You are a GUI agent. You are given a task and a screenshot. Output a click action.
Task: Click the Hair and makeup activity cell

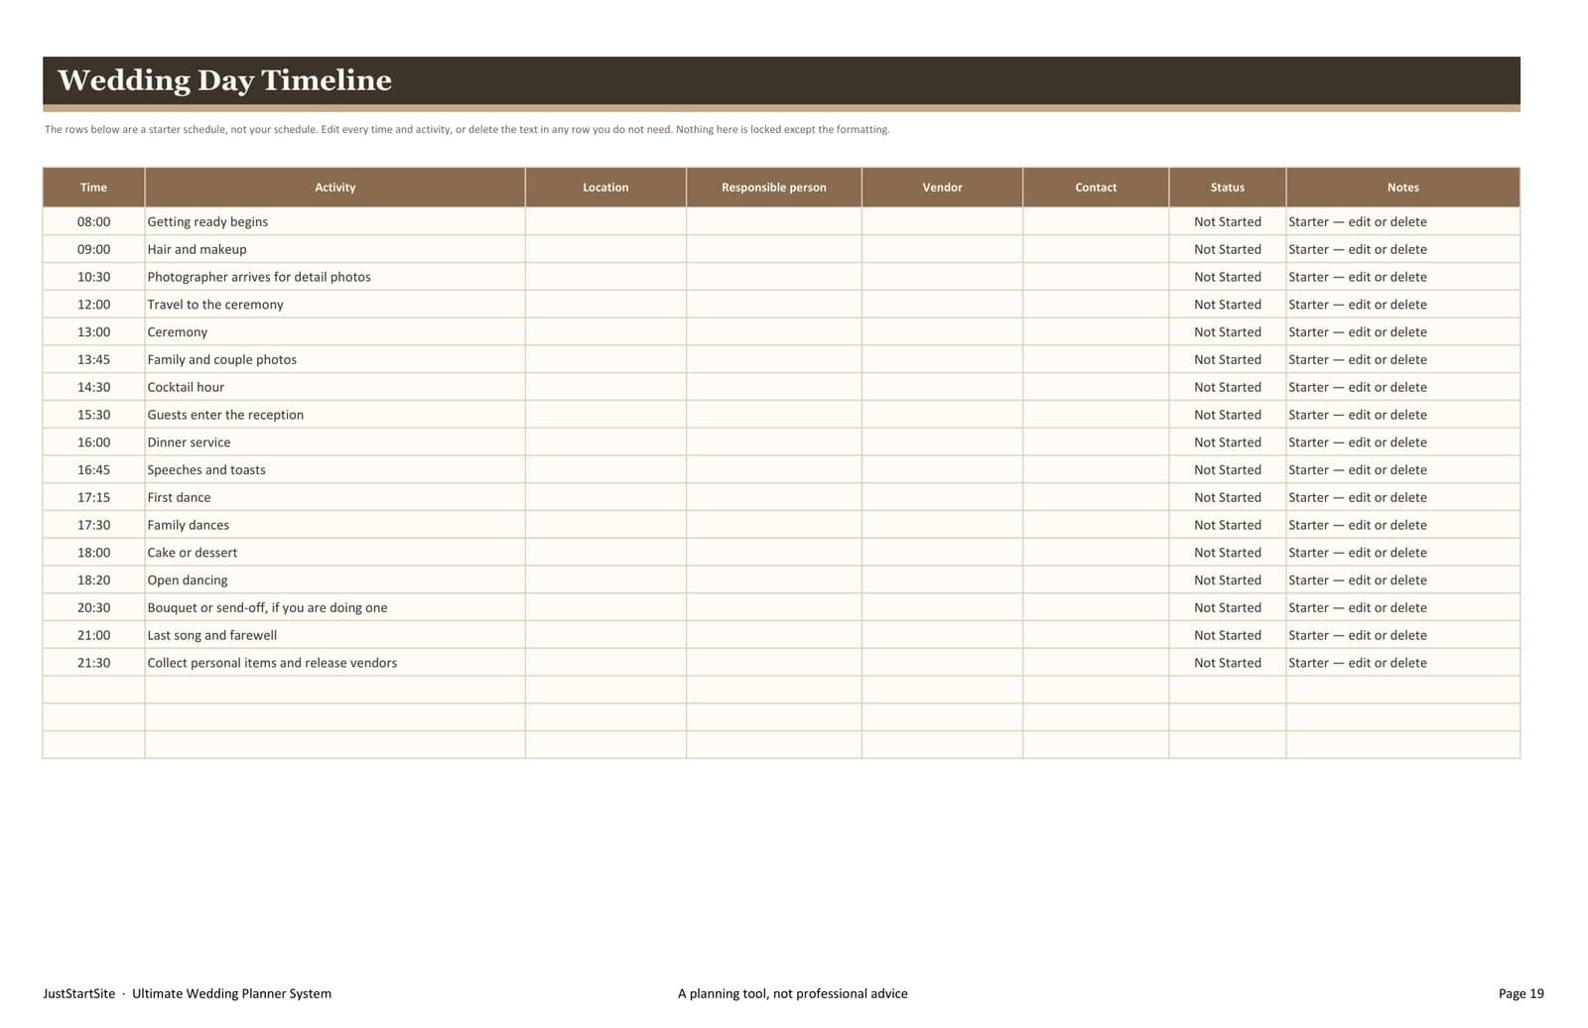pos(334,249)
